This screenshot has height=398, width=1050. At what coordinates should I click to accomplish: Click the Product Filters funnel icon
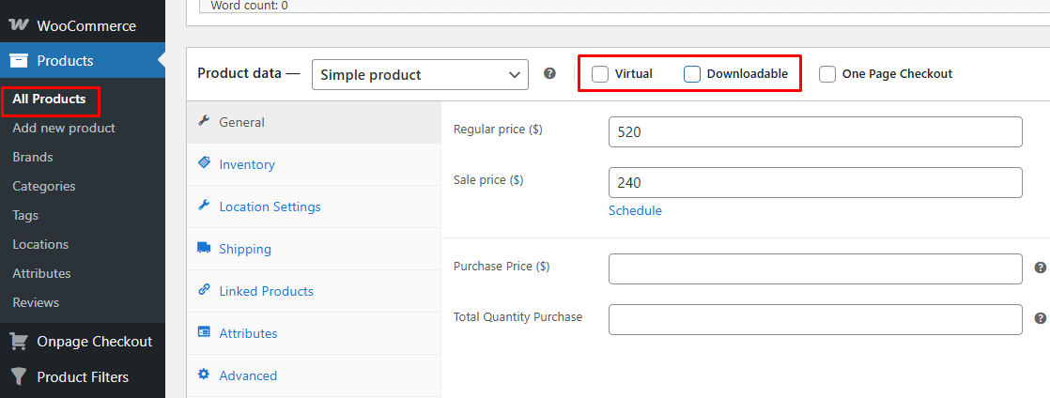[x=19, y=377]
